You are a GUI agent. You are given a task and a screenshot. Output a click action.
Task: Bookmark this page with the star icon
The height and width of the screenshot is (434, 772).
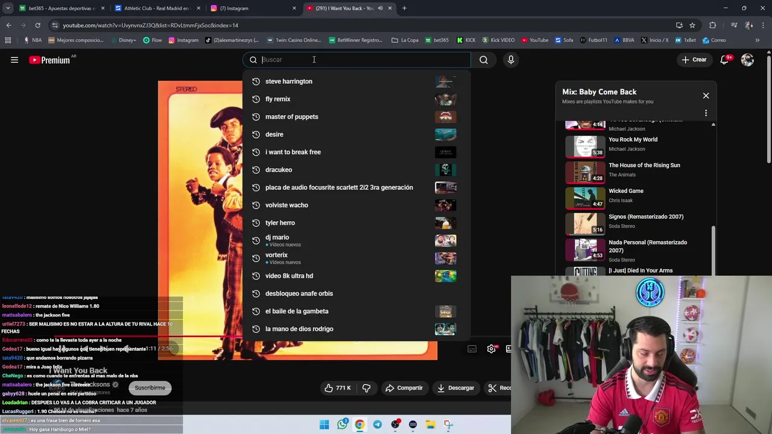[692, 25]
